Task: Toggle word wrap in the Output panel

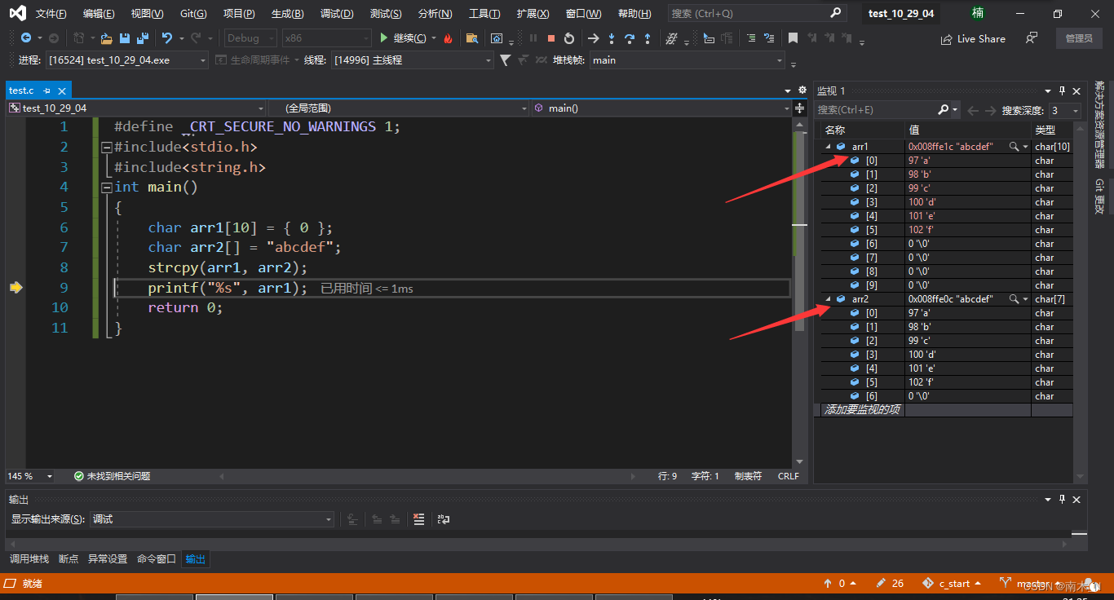Action: 444,519
